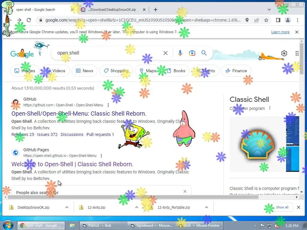Bookmark this page with the star icon
Screen dimensions: 307x230
point(266,20)
